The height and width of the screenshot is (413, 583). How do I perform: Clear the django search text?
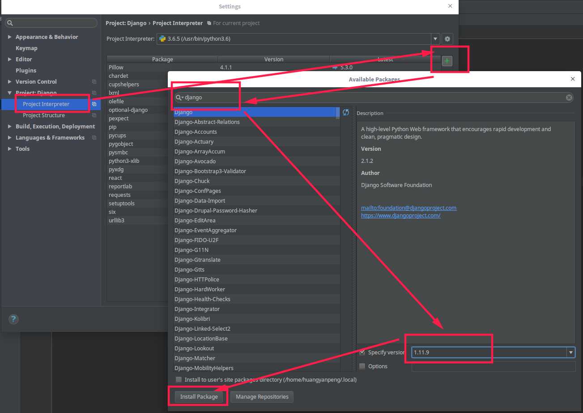569,98
